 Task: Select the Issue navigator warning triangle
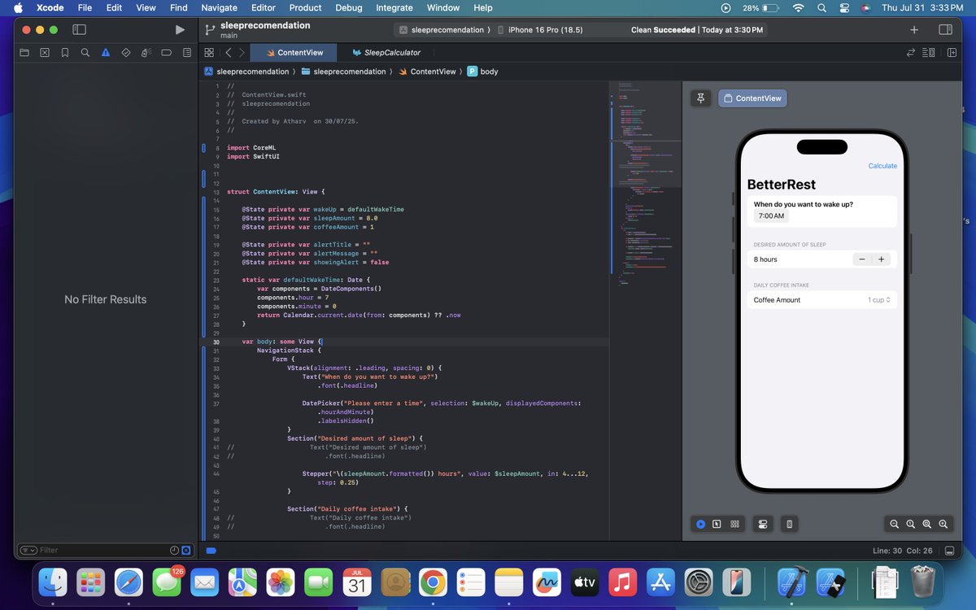(x=106, y=52)
